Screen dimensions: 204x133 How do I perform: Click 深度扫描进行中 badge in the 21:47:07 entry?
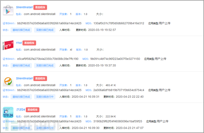(x=45, y=128)
